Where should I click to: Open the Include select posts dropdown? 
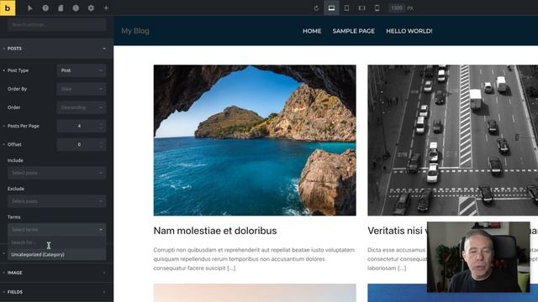(x=57, y=173)
